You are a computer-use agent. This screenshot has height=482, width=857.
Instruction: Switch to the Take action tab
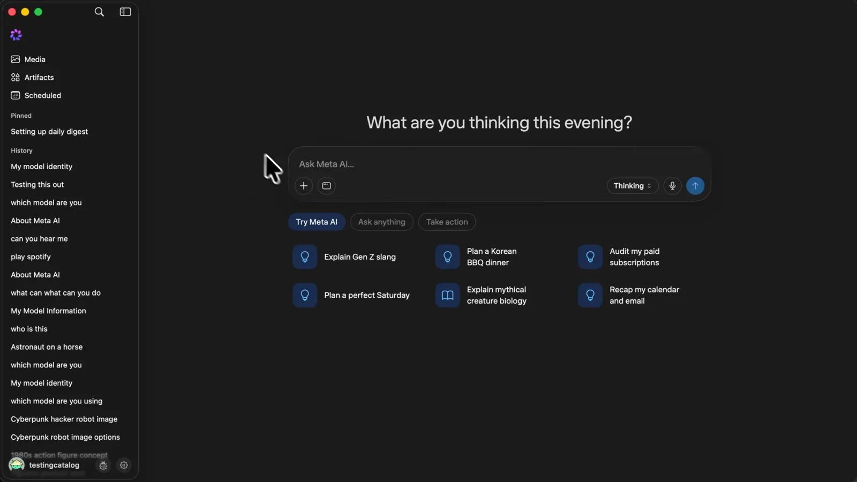click(x=447, y=222)
